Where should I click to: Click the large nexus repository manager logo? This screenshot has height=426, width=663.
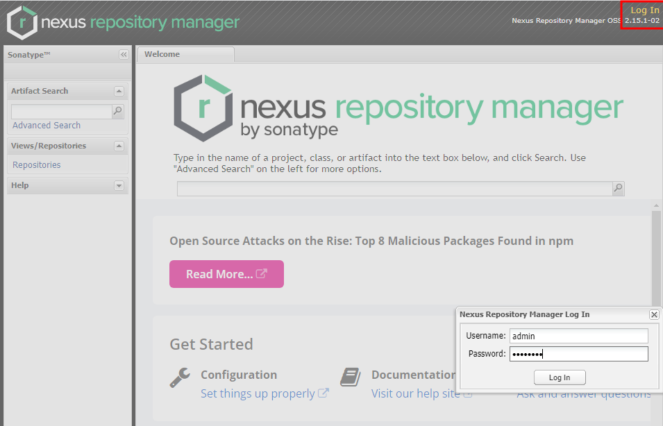click(x=398, y=108)
